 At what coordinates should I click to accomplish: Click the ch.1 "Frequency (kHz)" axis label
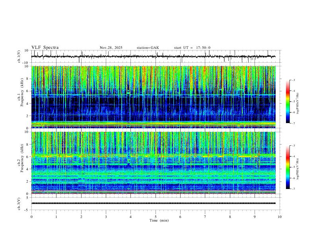point(22,92)
